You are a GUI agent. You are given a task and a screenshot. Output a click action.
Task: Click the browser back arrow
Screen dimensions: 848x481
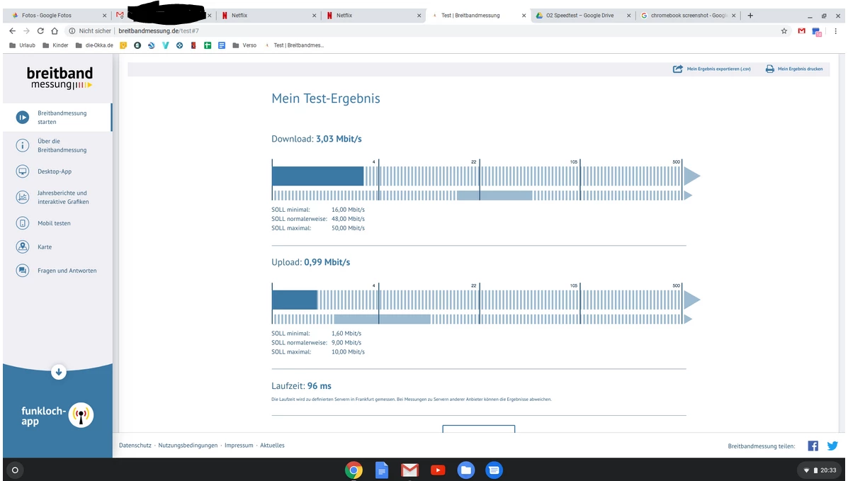coord(13,31)
